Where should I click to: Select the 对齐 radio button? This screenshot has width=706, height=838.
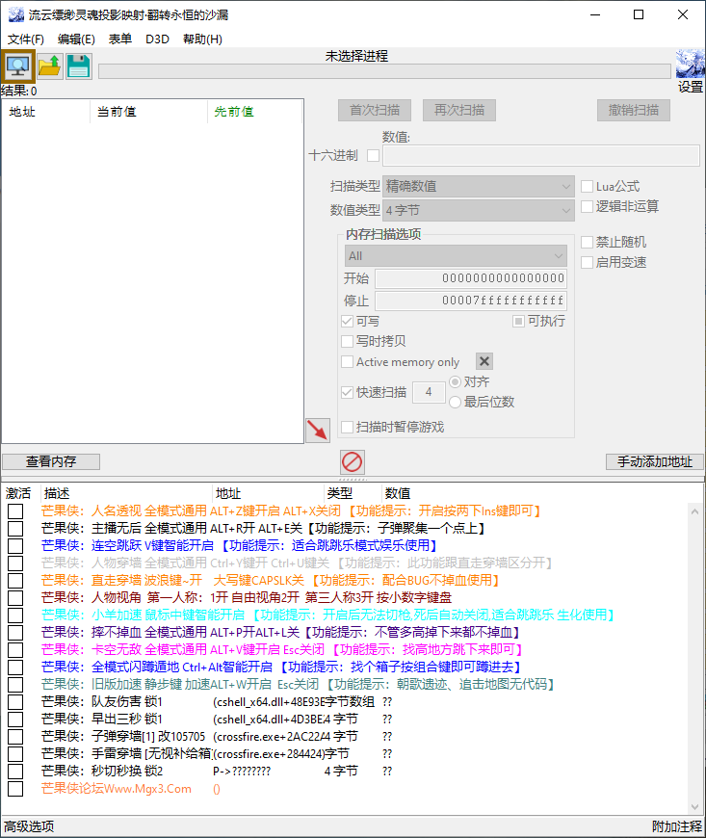(x=455, y=381)
